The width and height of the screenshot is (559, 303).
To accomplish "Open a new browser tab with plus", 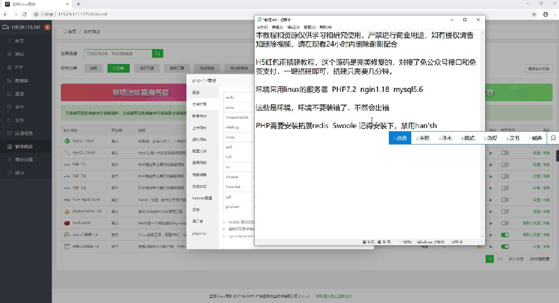I will click(78, 4).
